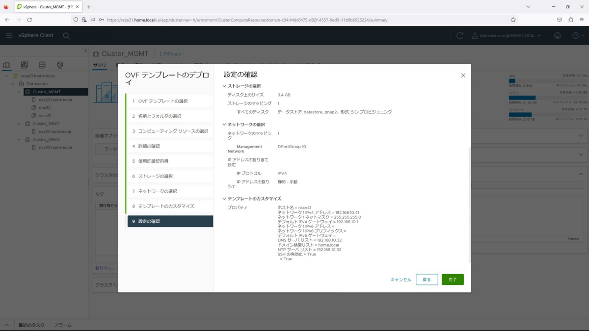Go to step 5 使用許諾契約書
Image resolution: width=589 pixels, height=331 pixels.
pyautogui.click(x=169, y=161)
